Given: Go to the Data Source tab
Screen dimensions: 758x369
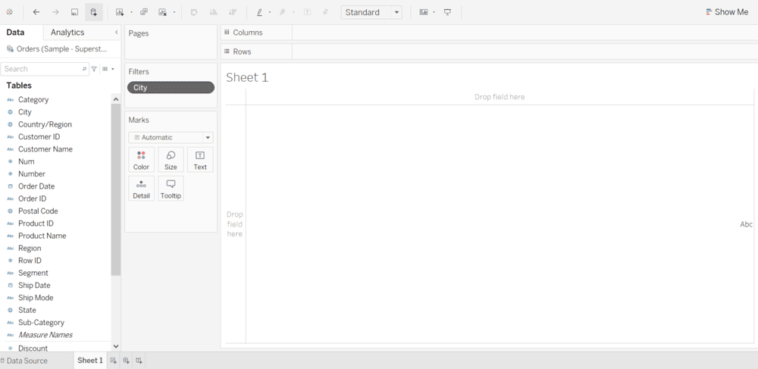Looking at the screenshot, I should pos(23,361).
